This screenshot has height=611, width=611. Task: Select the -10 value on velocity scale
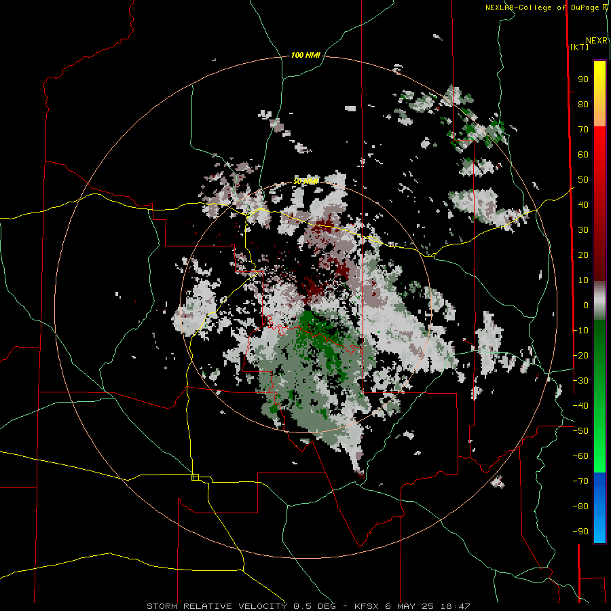click(580, 331)
